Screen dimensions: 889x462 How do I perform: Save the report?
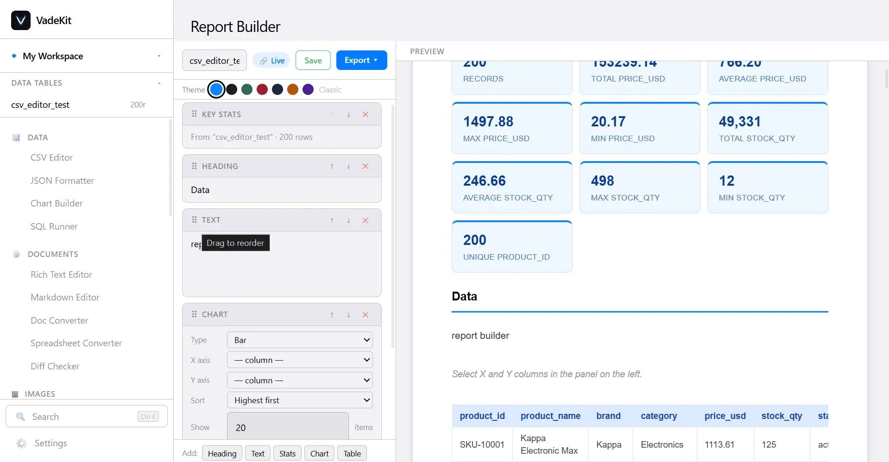coord(313,60)
